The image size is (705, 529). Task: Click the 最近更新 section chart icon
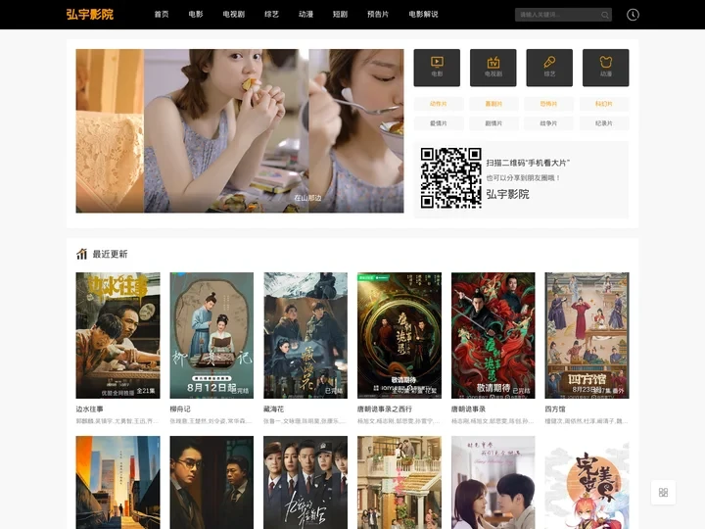(x=81, y=254)
